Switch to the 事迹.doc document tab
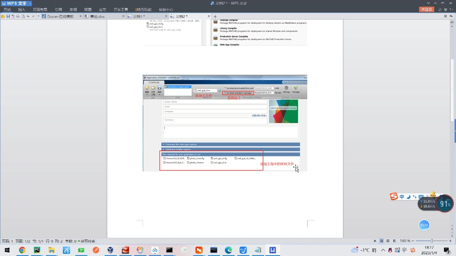The height and width of the screenshot is (256, 456). tap(98, 16)
